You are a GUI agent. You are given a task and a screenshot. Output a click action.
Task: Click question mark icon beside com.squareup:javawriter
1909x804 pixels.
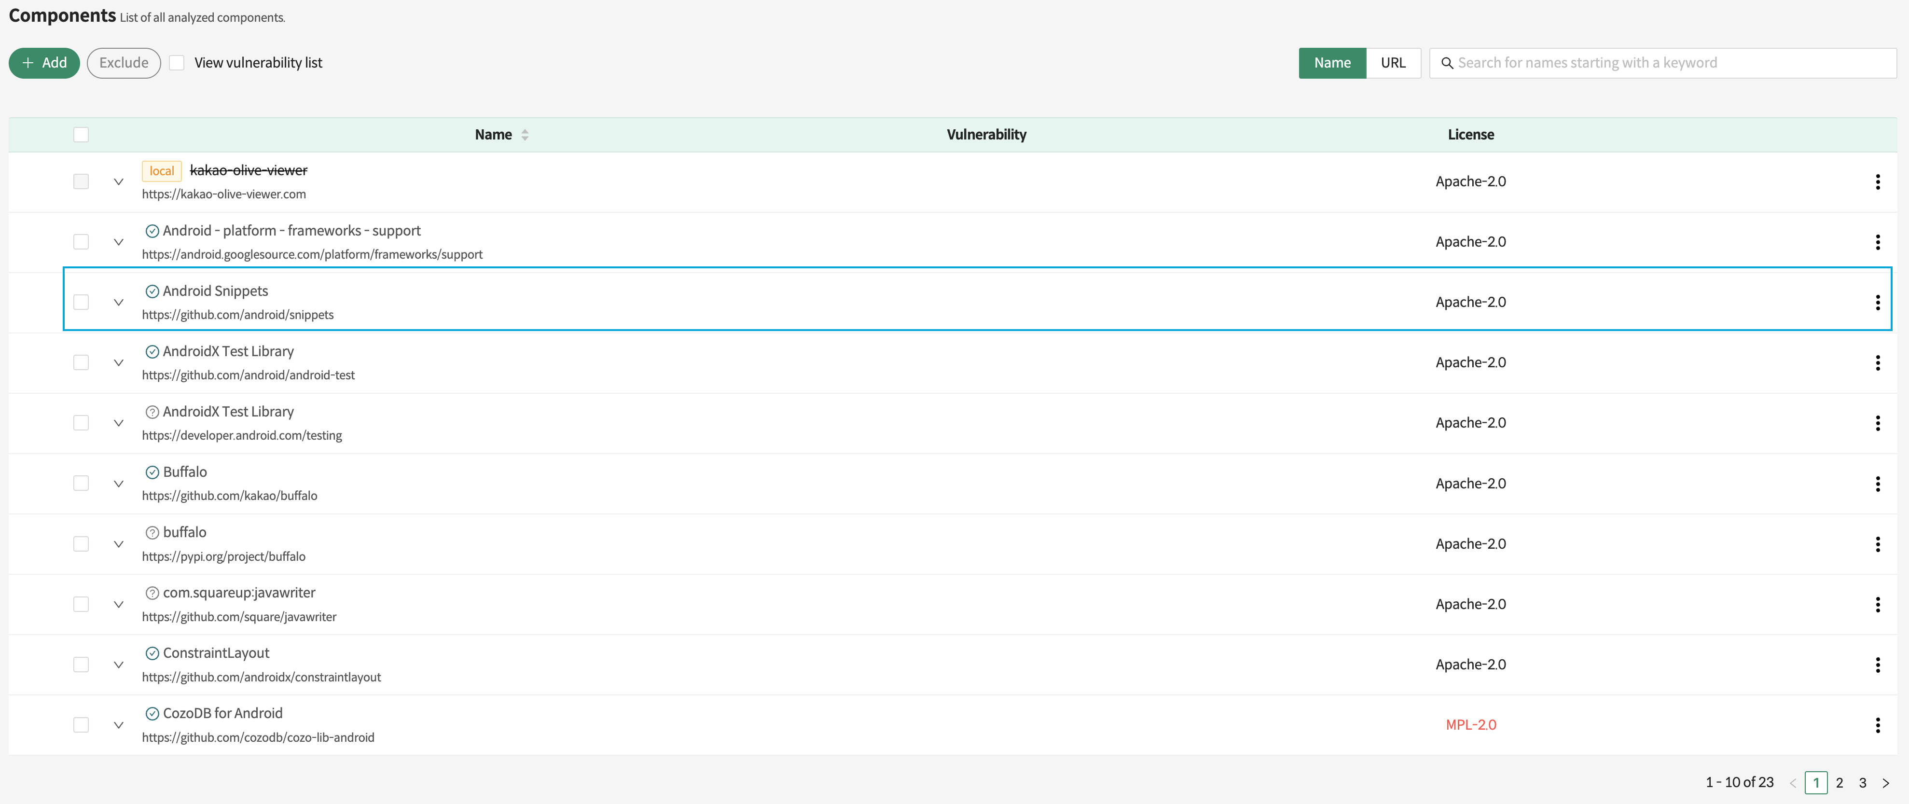[152, 593]
